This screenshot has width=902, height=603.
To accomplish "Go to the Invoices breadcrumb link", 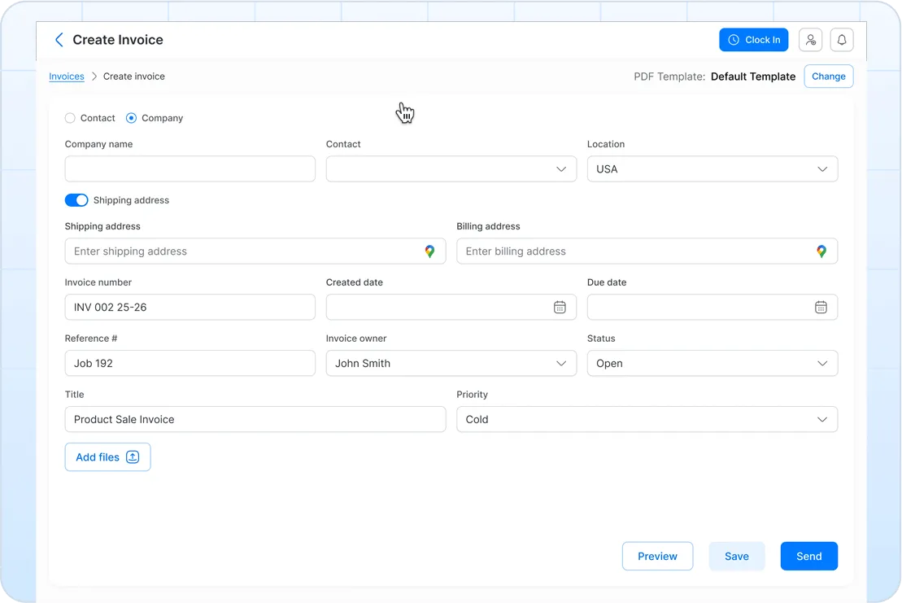I will (67, 76).
